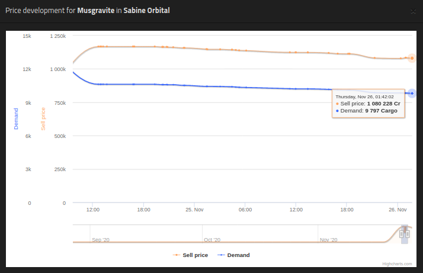
Task: Toggle Sell price series in legend
Action: (x=190, y=255)
